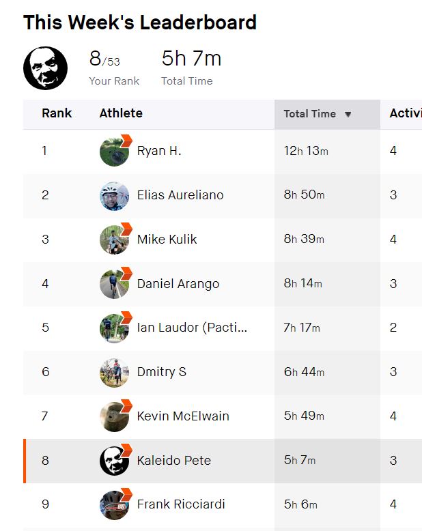The width and height of the screenshot is (422, 531).
Task: Open Frank Ricciardi's helmet avatar
Action: pyautogui.click(x=115, y=505)
